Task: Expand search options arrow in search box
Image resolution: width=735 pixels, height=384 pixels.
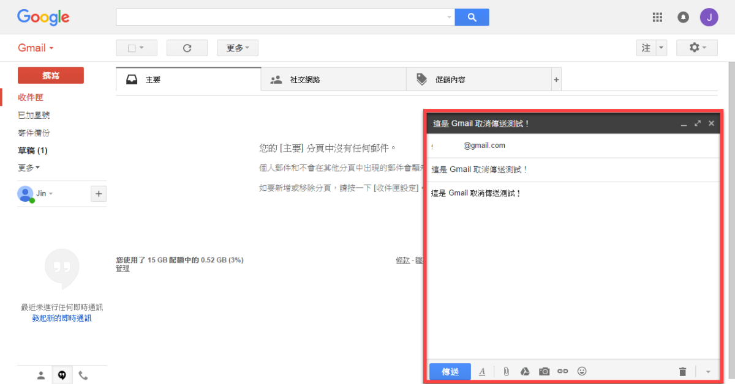Action: (x=449, y=17)
